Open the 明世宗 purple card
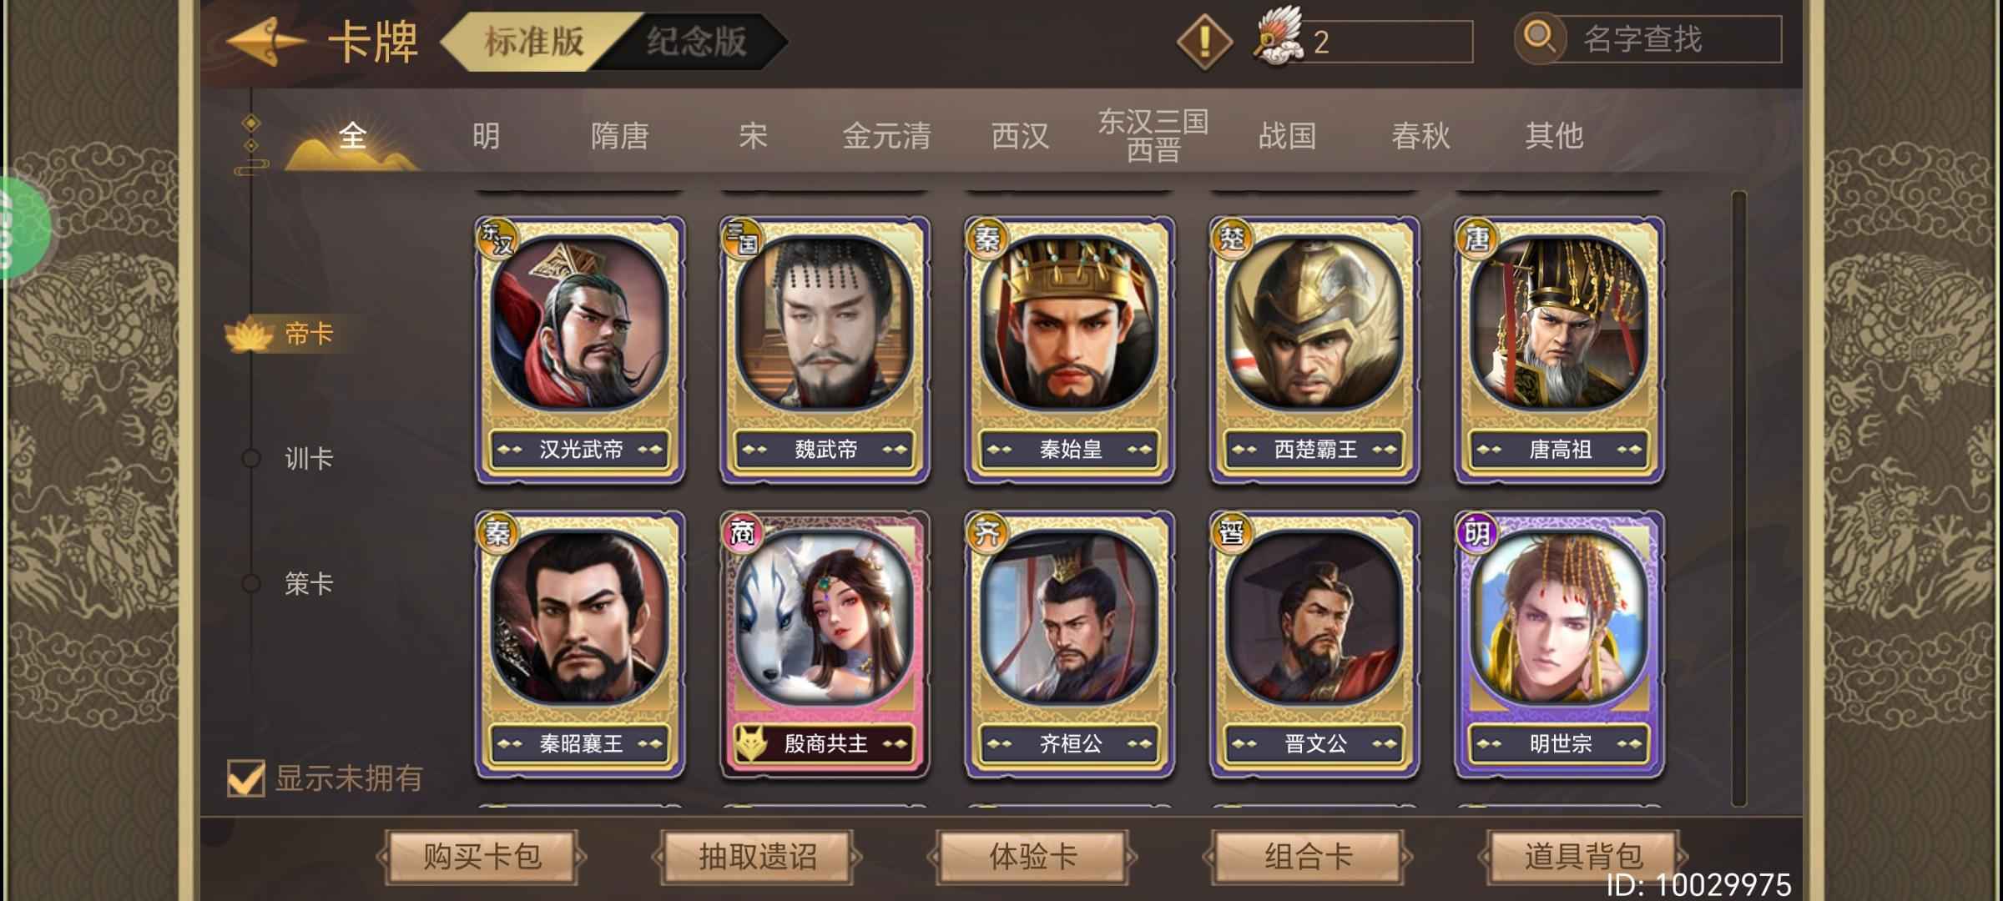The width and height of the screenshot is (2003, 901). click(x=1559, y=644)
